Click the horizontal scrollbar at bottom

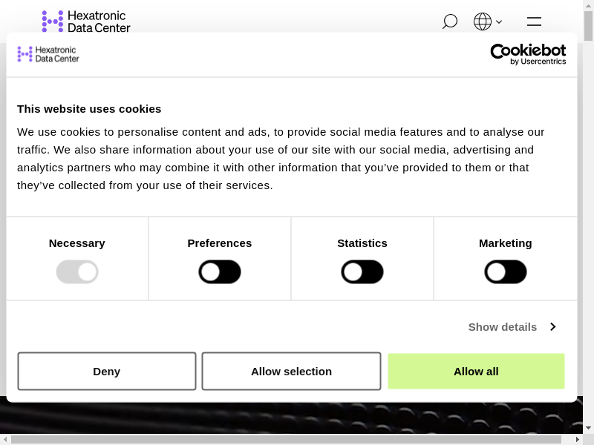click(x=286, y=439)
